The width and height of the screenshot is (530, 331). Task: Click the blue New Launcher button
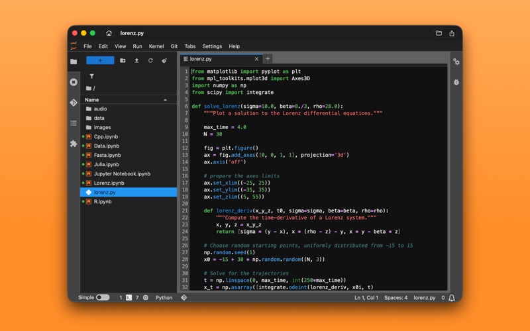pos(100,60)
